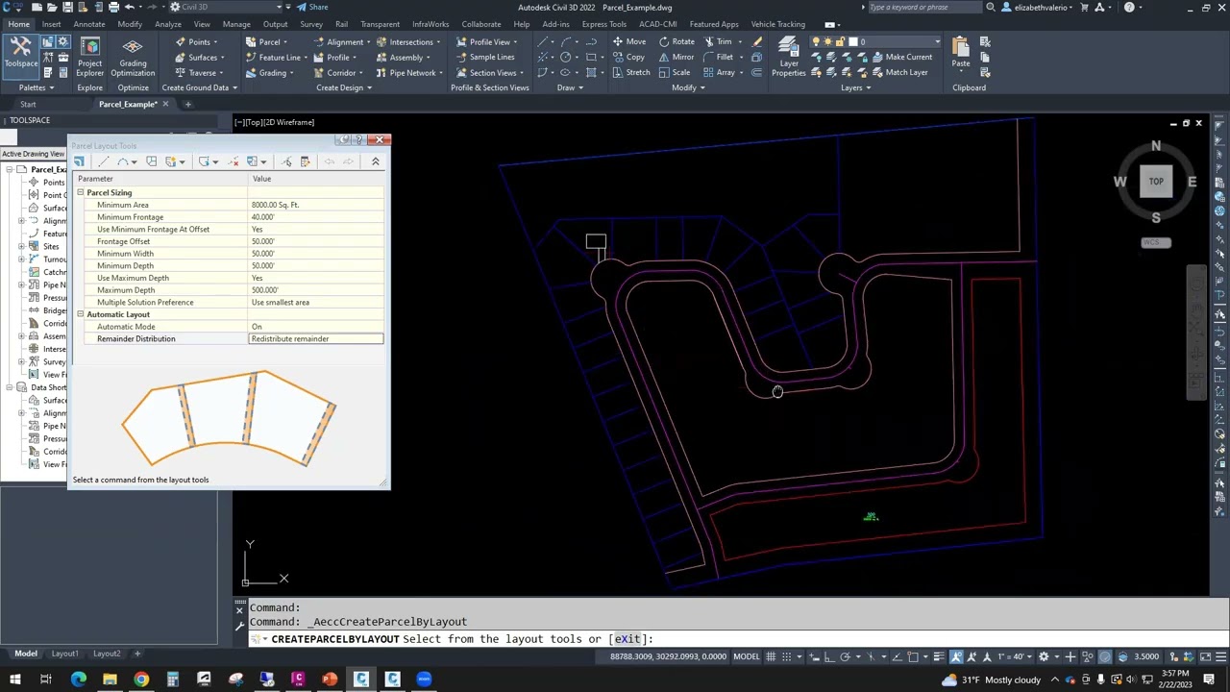Expand the Create Design panel dropdown
The image size is (1230, 692).
344,87
